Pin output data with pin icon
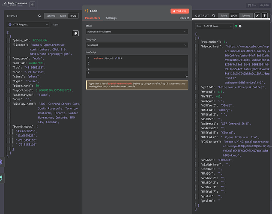 (x=264, y=15)
